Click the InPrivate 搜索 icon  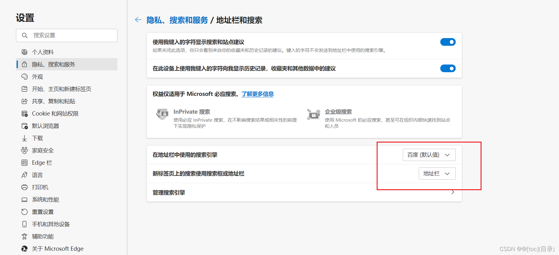(162, 114)
